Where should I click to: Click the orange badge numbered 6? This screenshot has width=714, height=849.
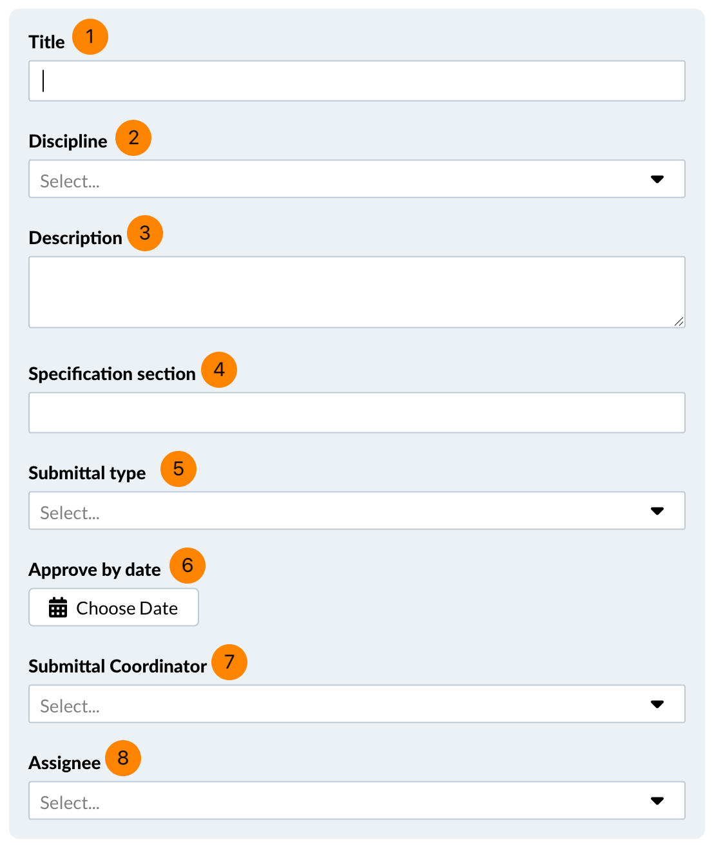[188, 566]
